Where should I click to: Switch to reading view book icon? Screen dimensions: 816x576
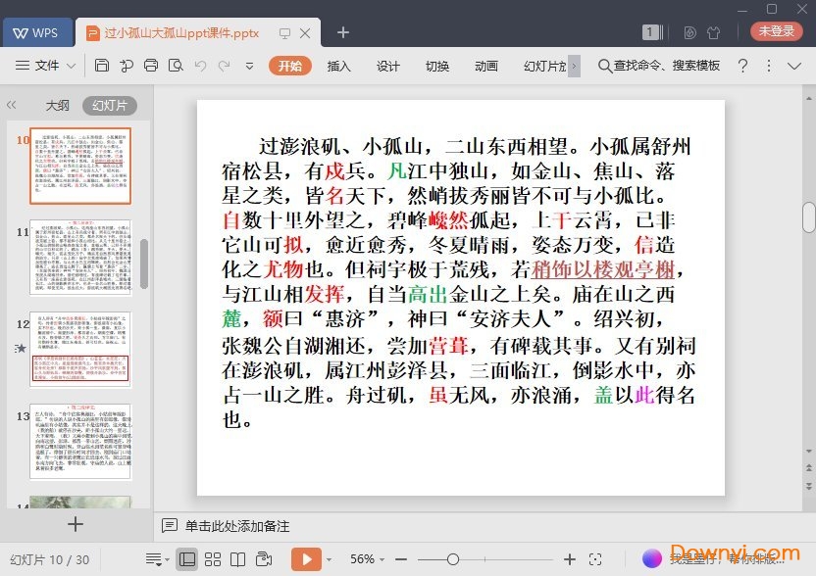(x=237, y=558)
